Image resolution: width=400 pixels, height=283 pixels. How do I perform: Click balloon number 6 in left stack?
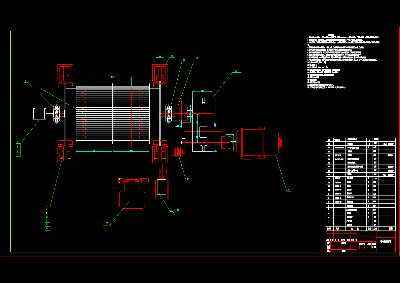pyautogui.click(x=18, y=155)
